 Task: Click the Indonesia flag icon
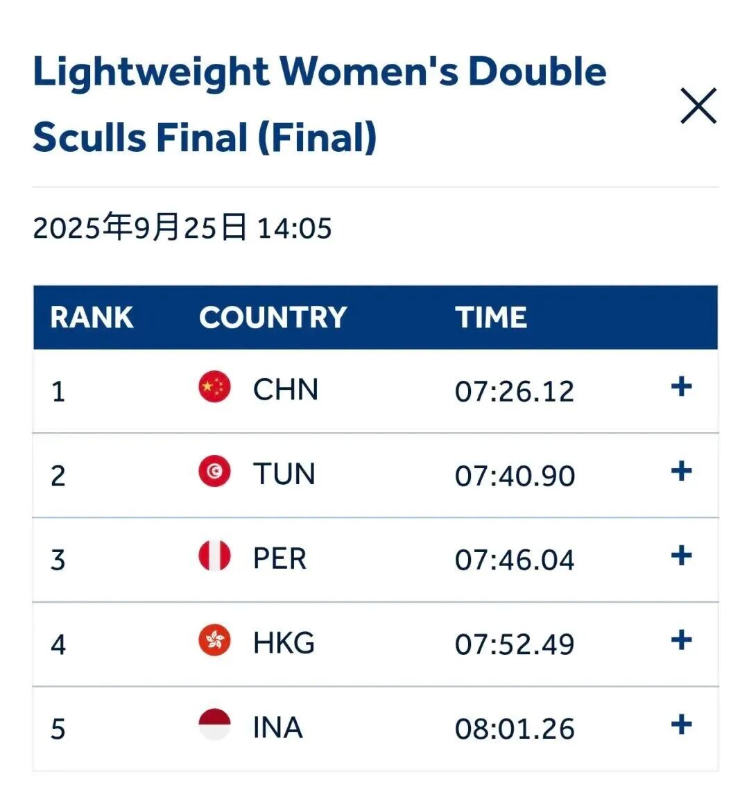[x=214, y=723]
